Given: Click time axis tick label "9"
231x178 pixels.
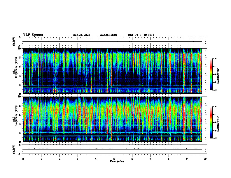Looking at the screenshot, I should click(x=187, y=159).
